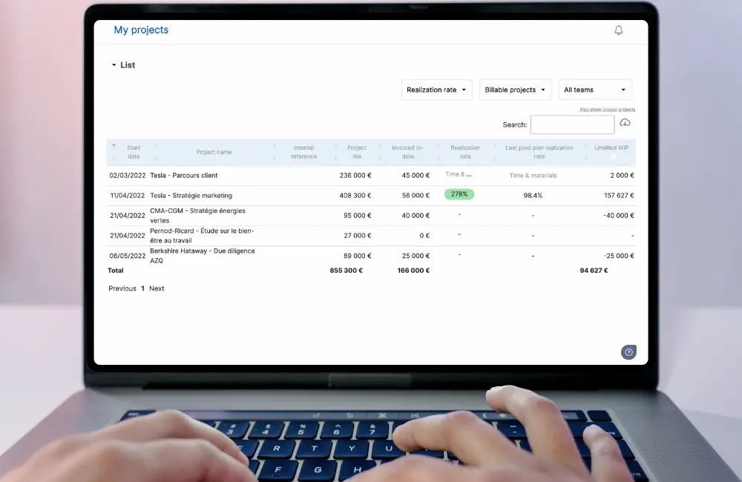
Task: Focus the Search input field
Action: 572,125
